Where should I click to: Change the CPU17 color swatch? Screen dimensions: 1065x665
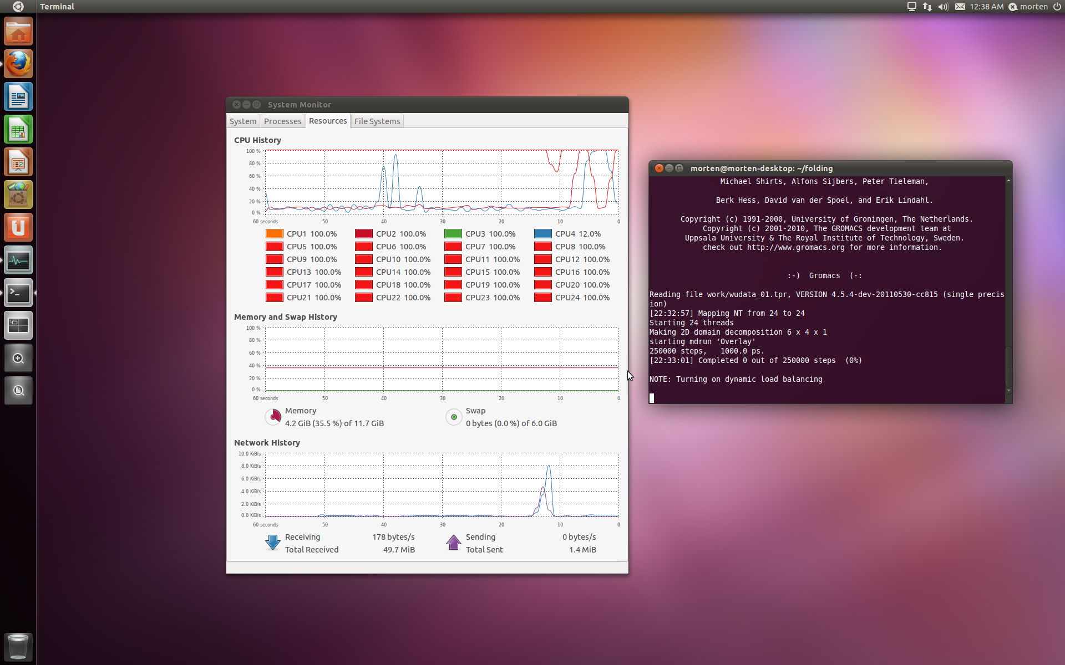pos(275,285)
